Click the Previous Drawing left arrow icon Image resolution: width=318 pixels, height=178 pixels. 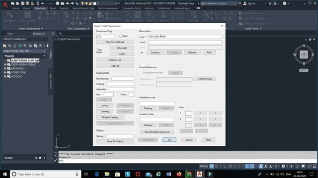pyautogui.click(x=68, y=3)
